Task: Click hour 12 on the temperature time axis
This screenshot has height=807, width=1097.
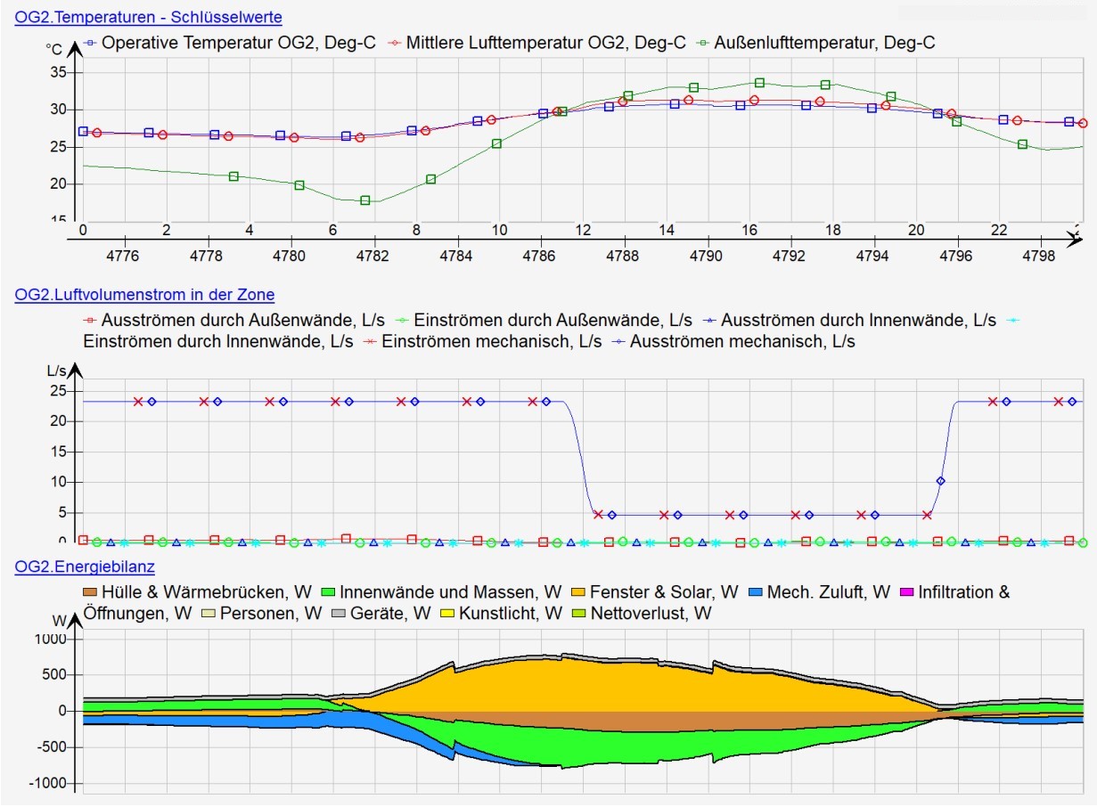Action: (x=583, y=230)
